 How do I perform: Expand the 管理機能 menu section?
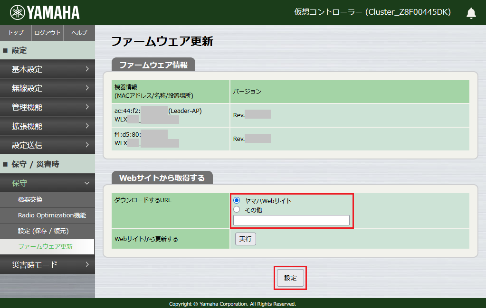pyautogui.click(x=48, y=107)
